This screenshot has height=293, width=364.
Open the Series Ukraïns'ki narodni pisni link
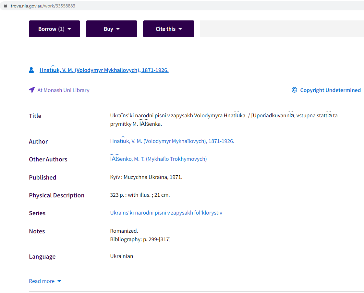coord(166,213)
